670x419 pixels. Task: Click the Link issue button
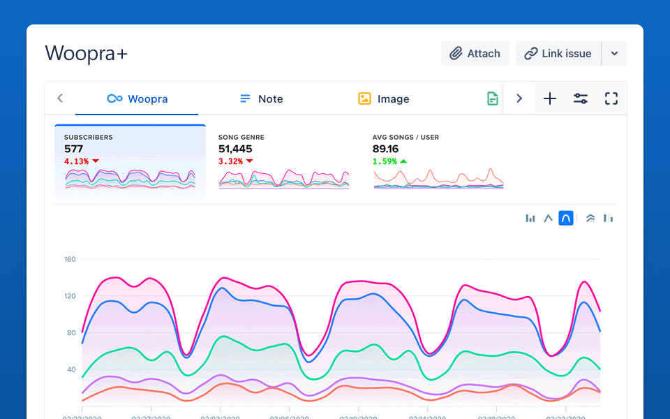(558, 54)
